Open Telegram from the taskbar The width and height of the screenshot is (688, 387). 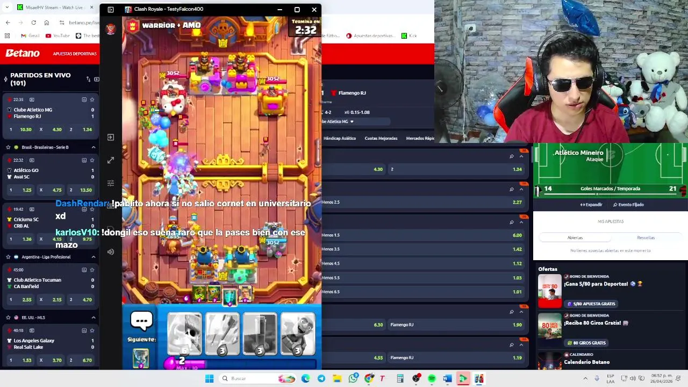(x=321, y=379)
